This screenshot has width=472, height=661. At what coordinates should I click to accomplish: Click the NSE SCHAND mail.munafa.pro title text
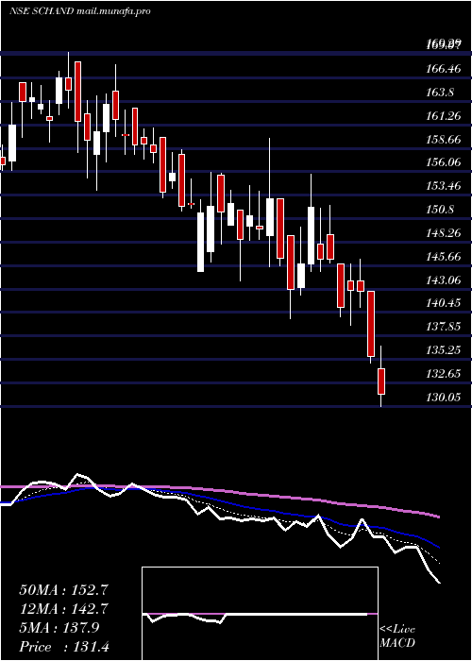click(x=79, y=11)
